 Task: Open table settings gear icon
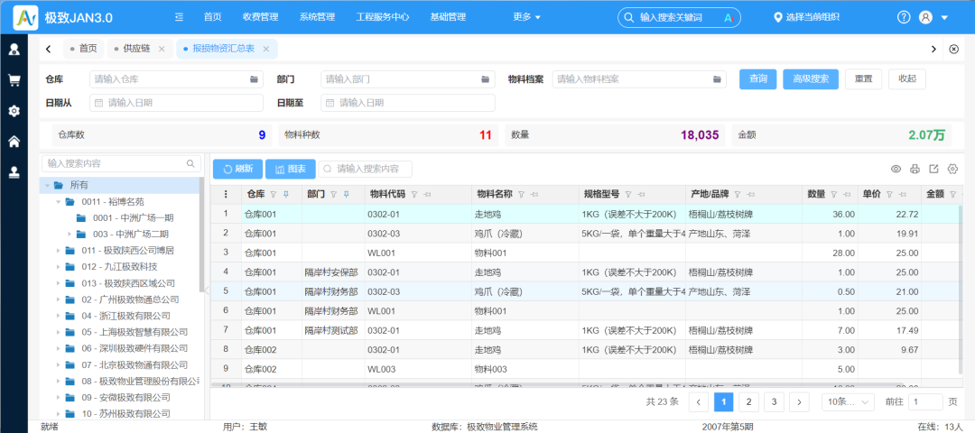tap(952, 169)
